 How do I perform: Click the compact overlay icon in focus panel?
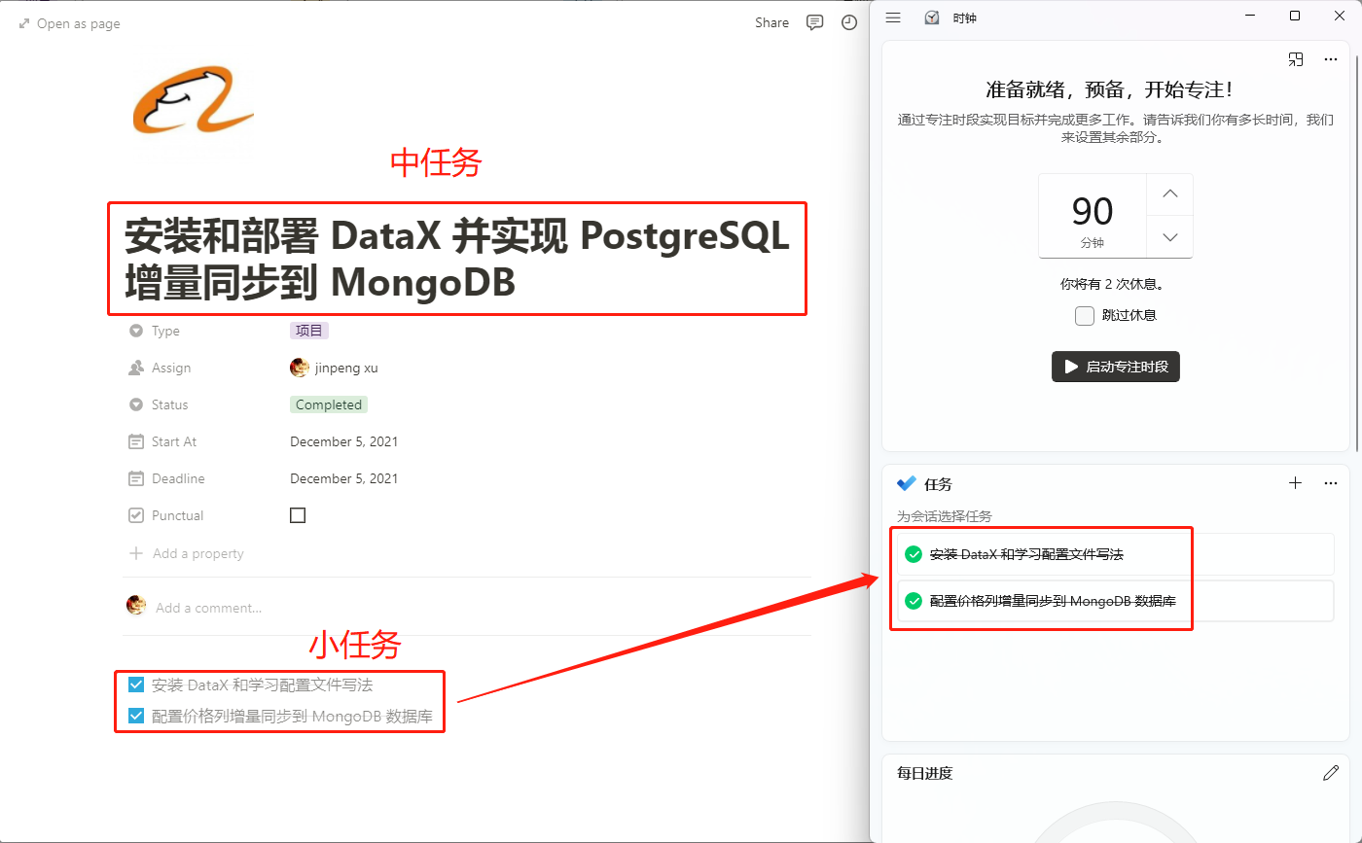click(1296, 59)
